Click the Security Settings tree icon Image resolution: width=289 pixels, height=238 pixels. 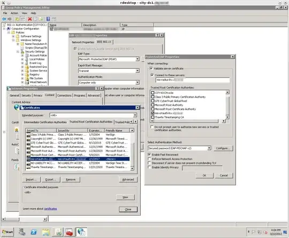[22, 52]
